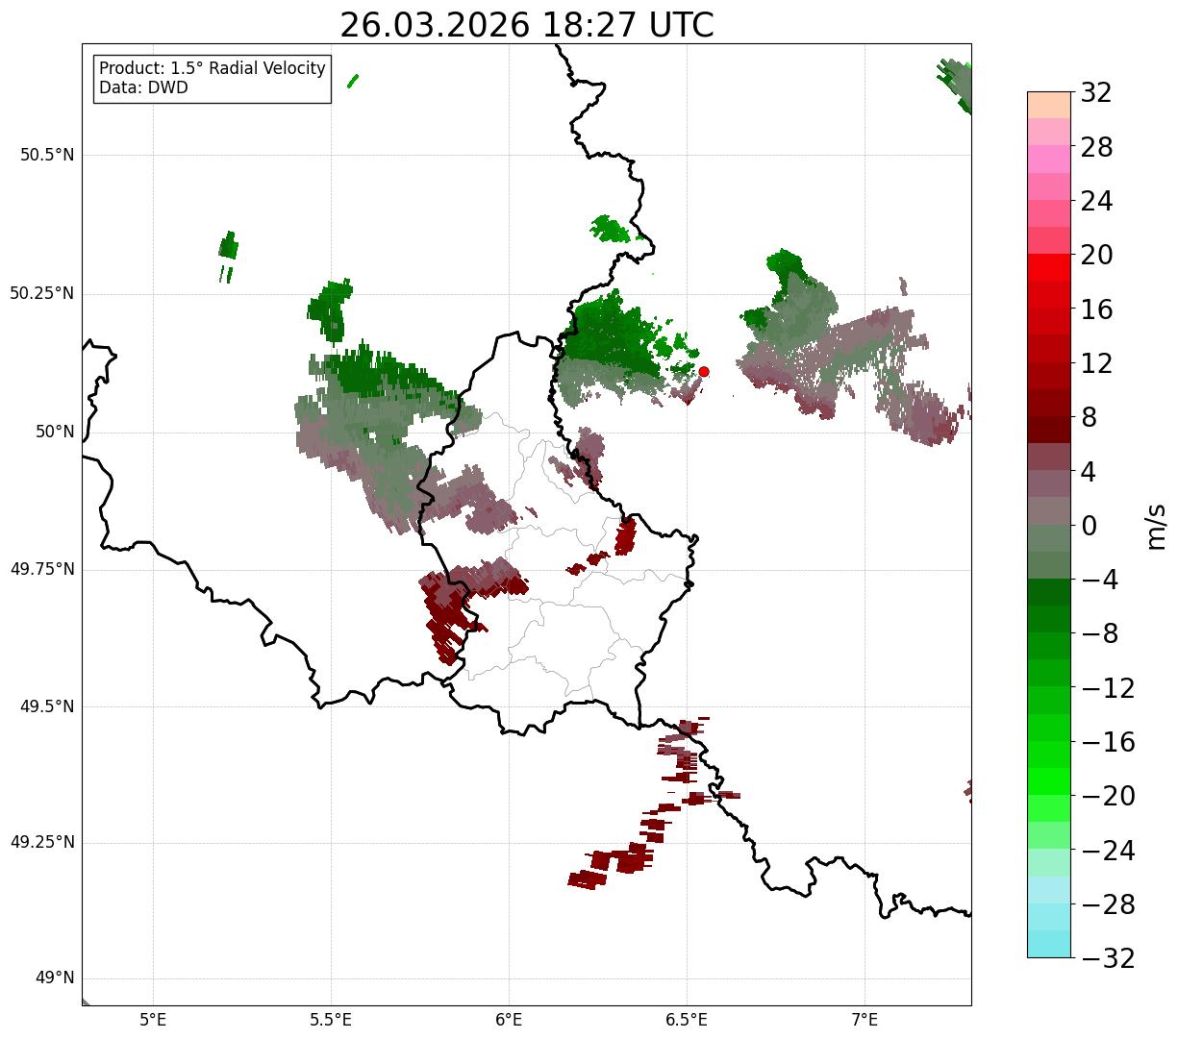Click the 0 colorbar tick label

pos(1089,526)
